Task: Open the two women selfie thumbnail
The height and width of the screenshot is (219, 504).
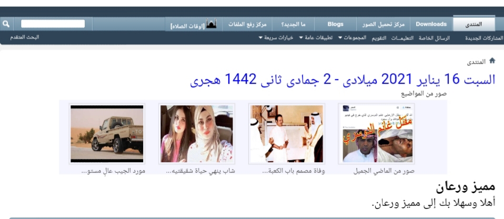Action: tap(197, 134)
